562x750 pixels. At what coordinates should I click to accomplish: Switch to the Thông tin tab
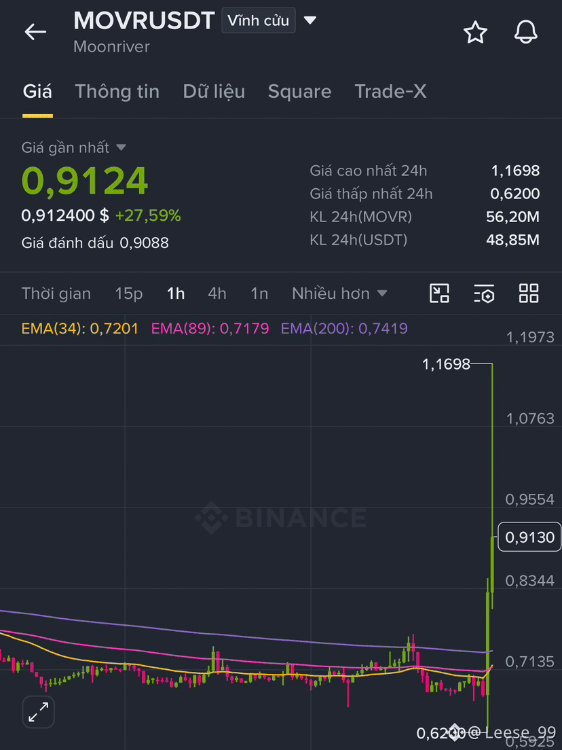tap(117, 91)
